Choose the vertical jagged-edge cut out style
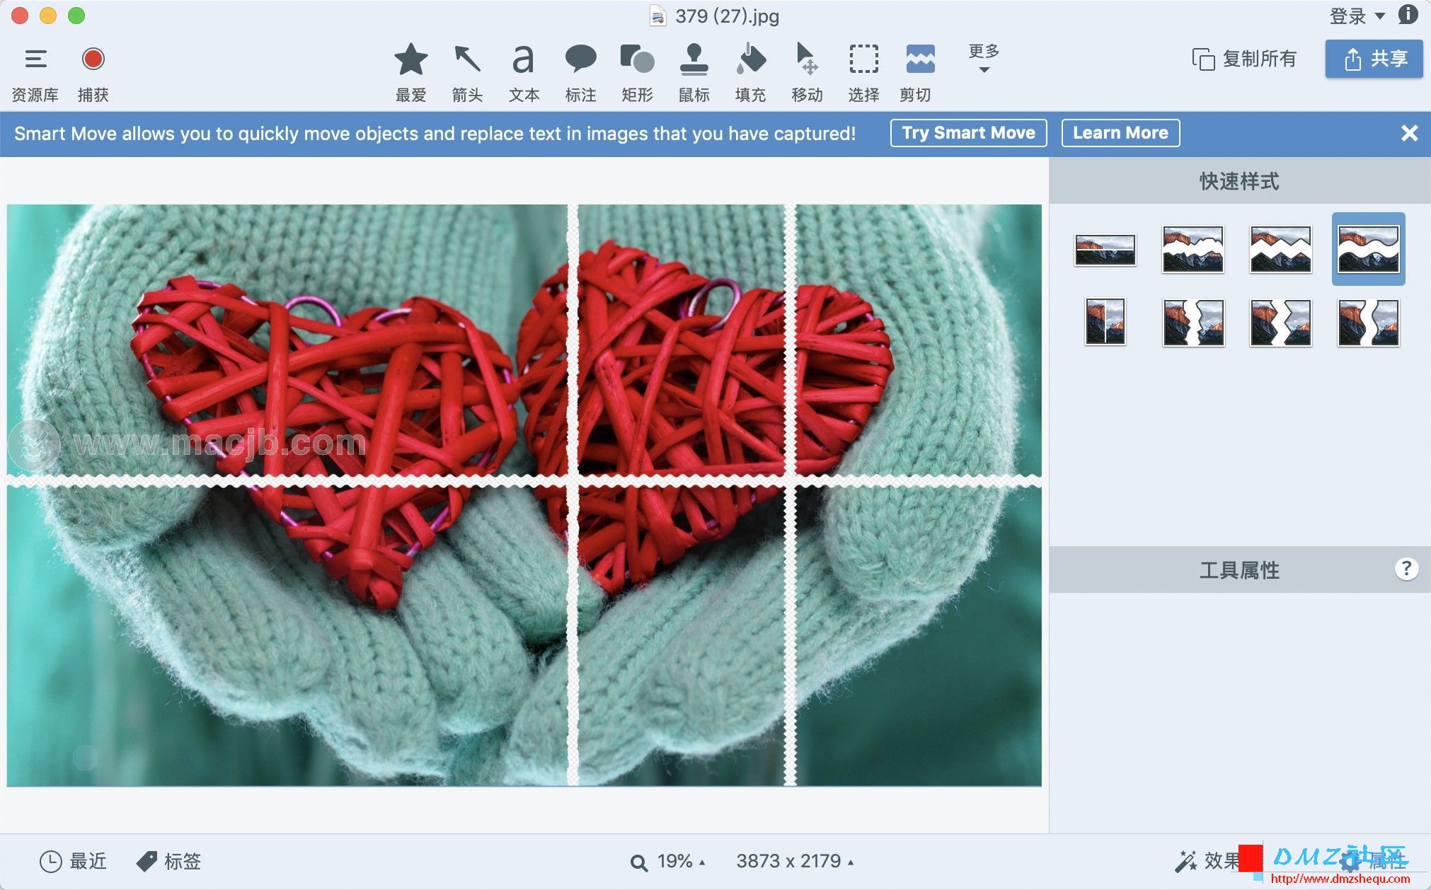The width and height of the screenshot is (1431, 890). coord(1193,323)
